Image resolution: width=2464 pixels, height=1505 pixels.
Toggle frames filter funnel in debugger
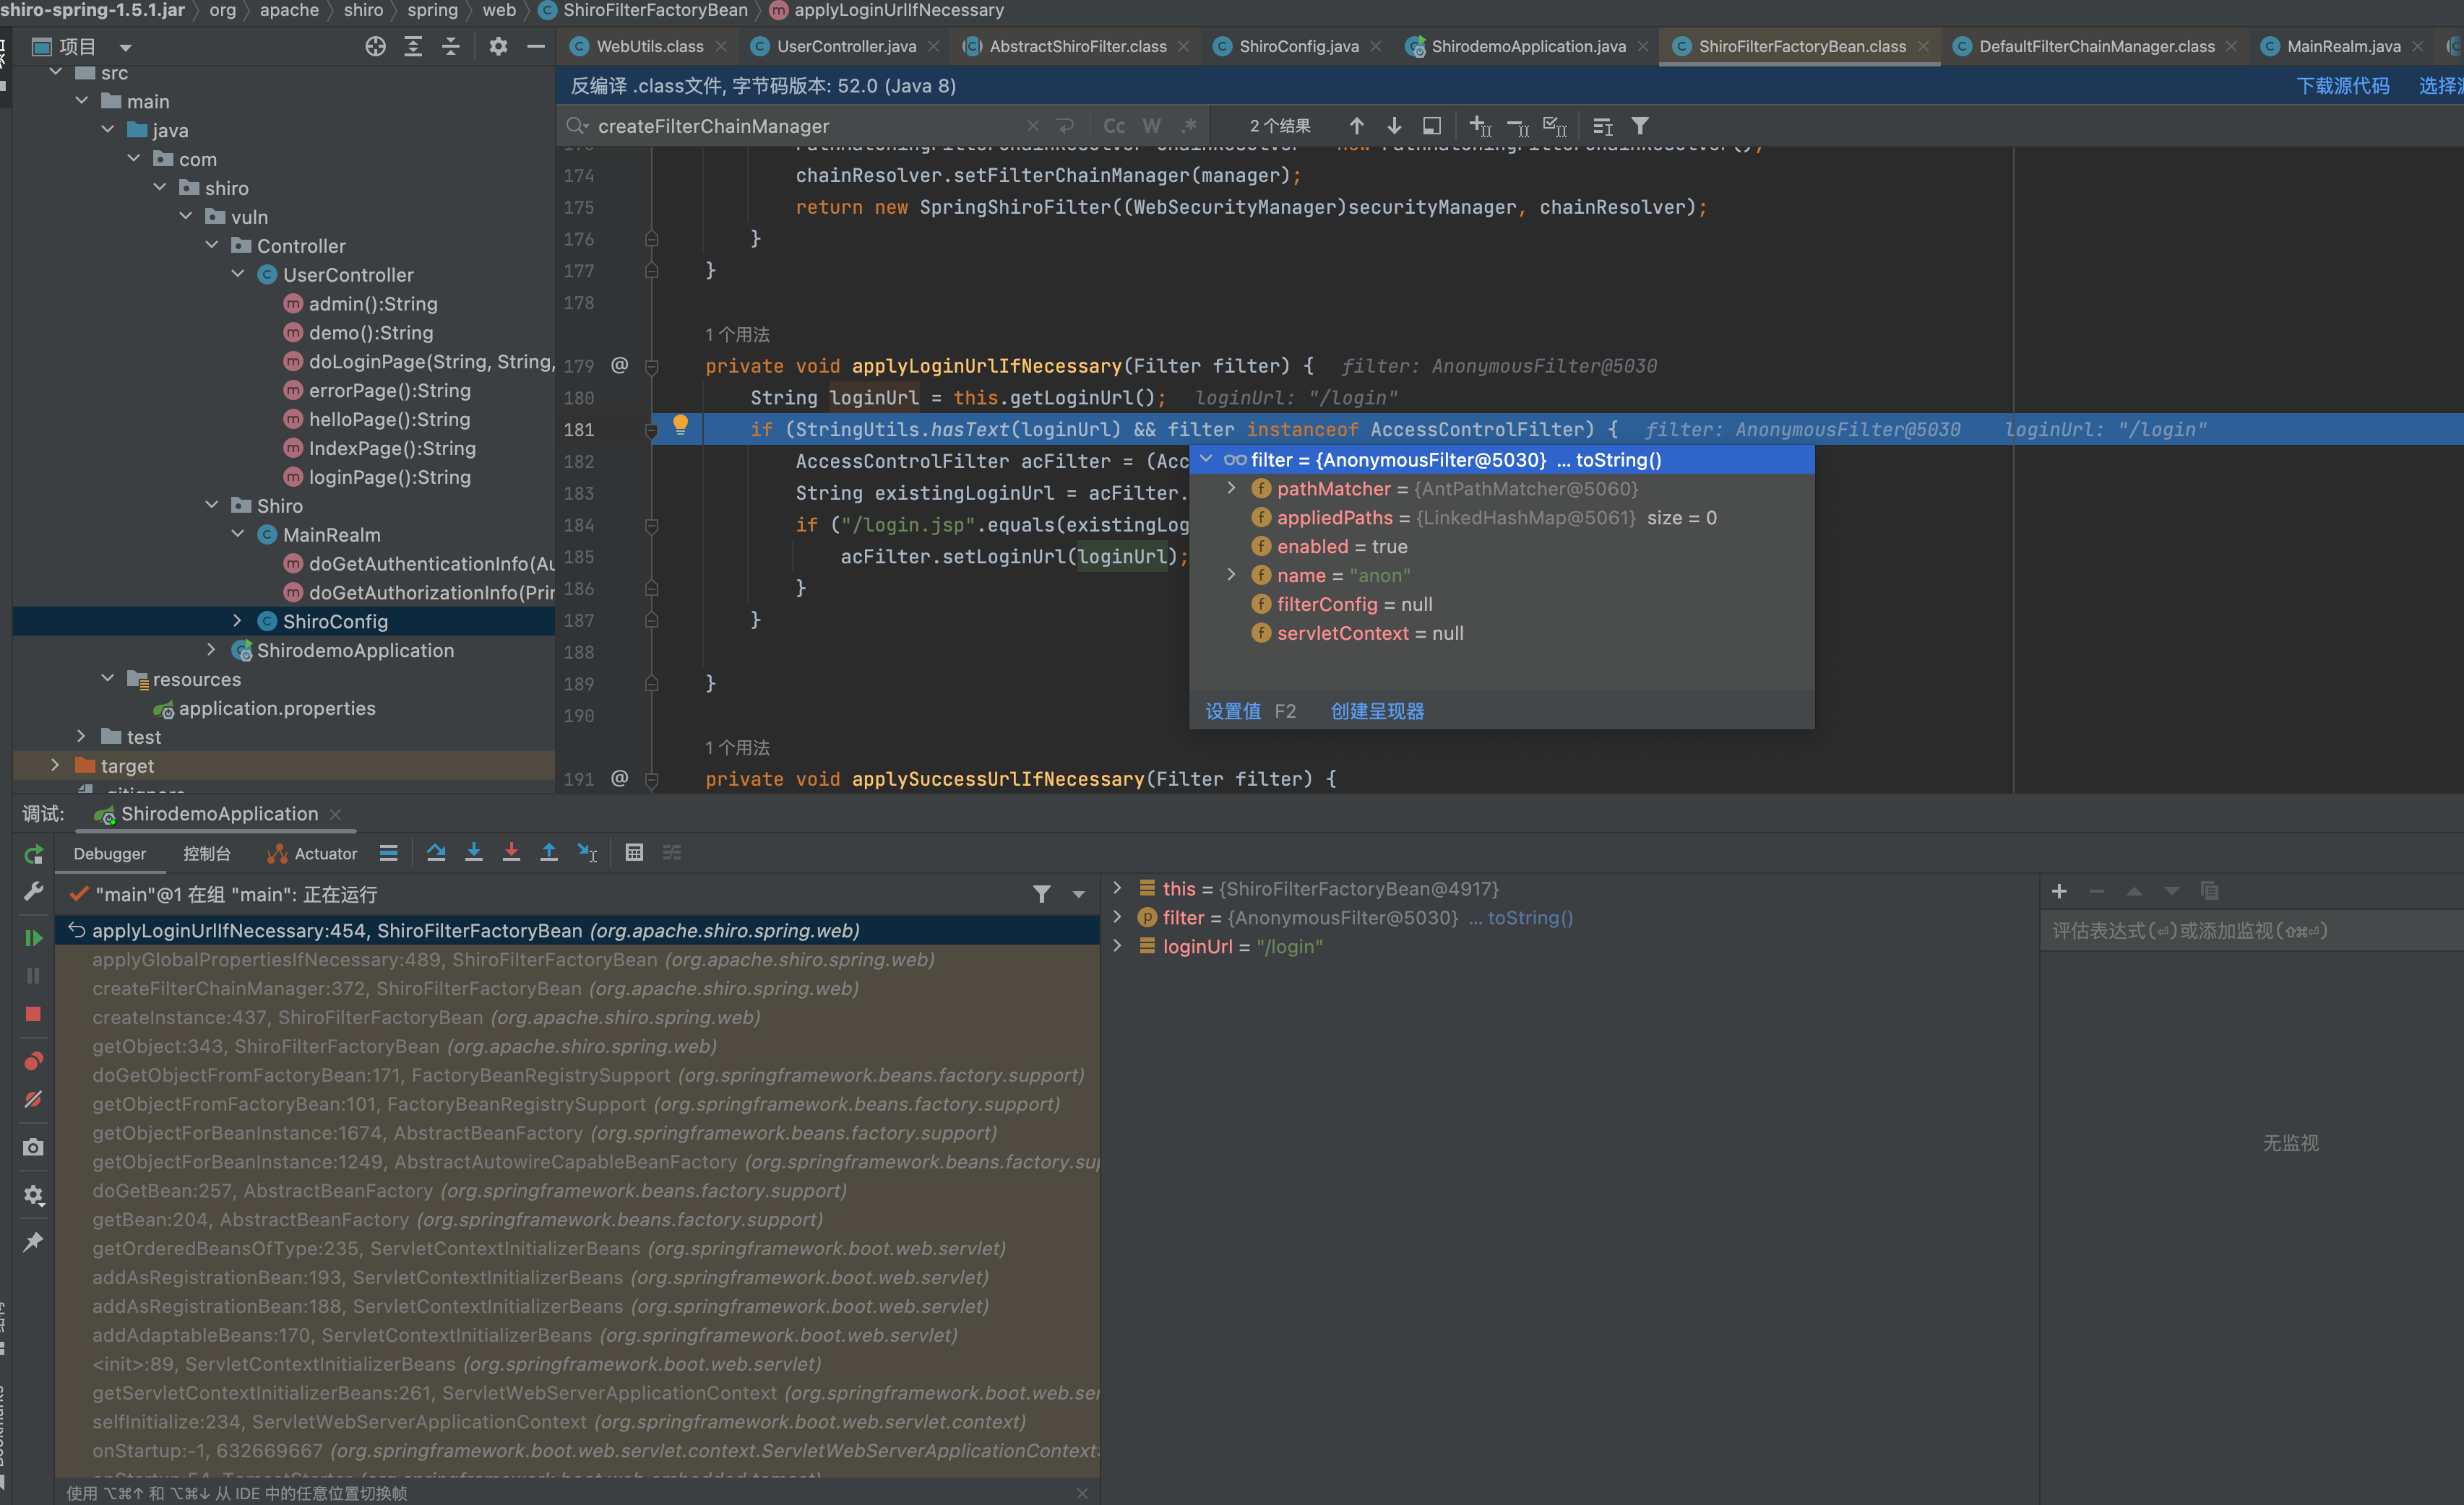click(1041, 893)
